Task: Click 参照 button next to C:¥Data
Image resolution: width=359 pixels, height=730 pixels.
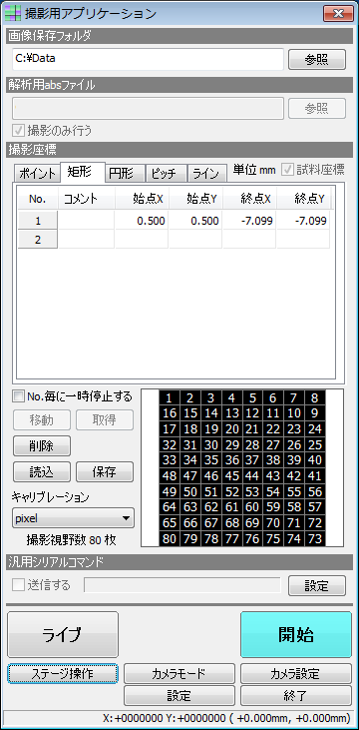Action: point(317,60)
